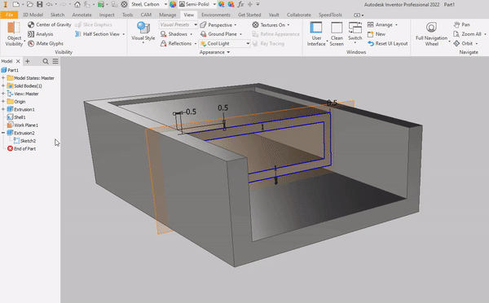The height and width of the screenshot is (303, 489).
Task: Toggle Shadows on or off
Action: pos(174,34)
